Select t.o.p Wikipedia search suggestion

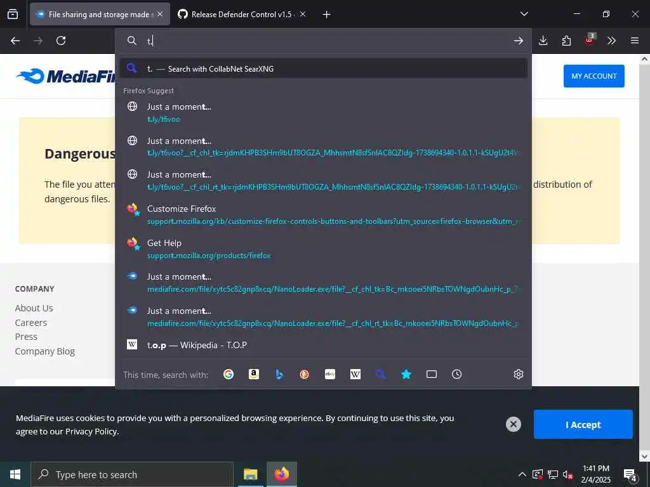[323, 345]
